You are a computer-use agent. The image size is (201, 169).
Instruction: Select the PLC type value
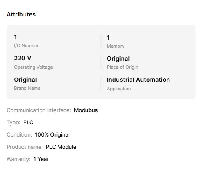pos(28,123)
